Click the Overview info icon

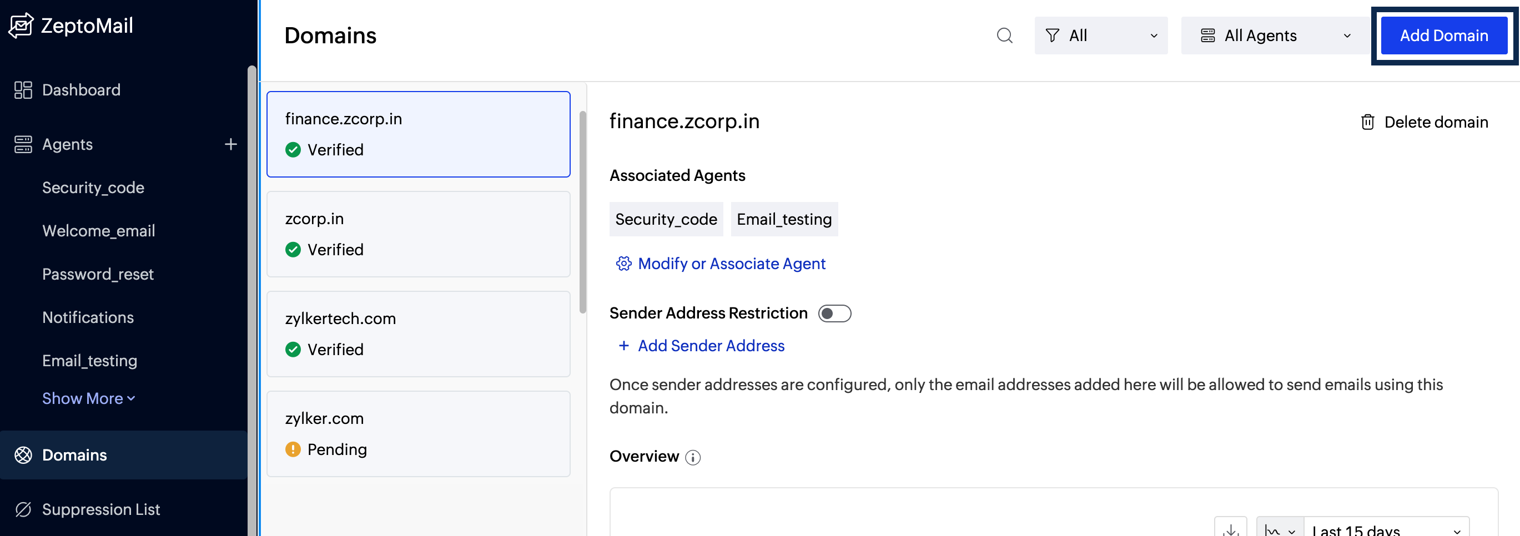tap(693, 457)
